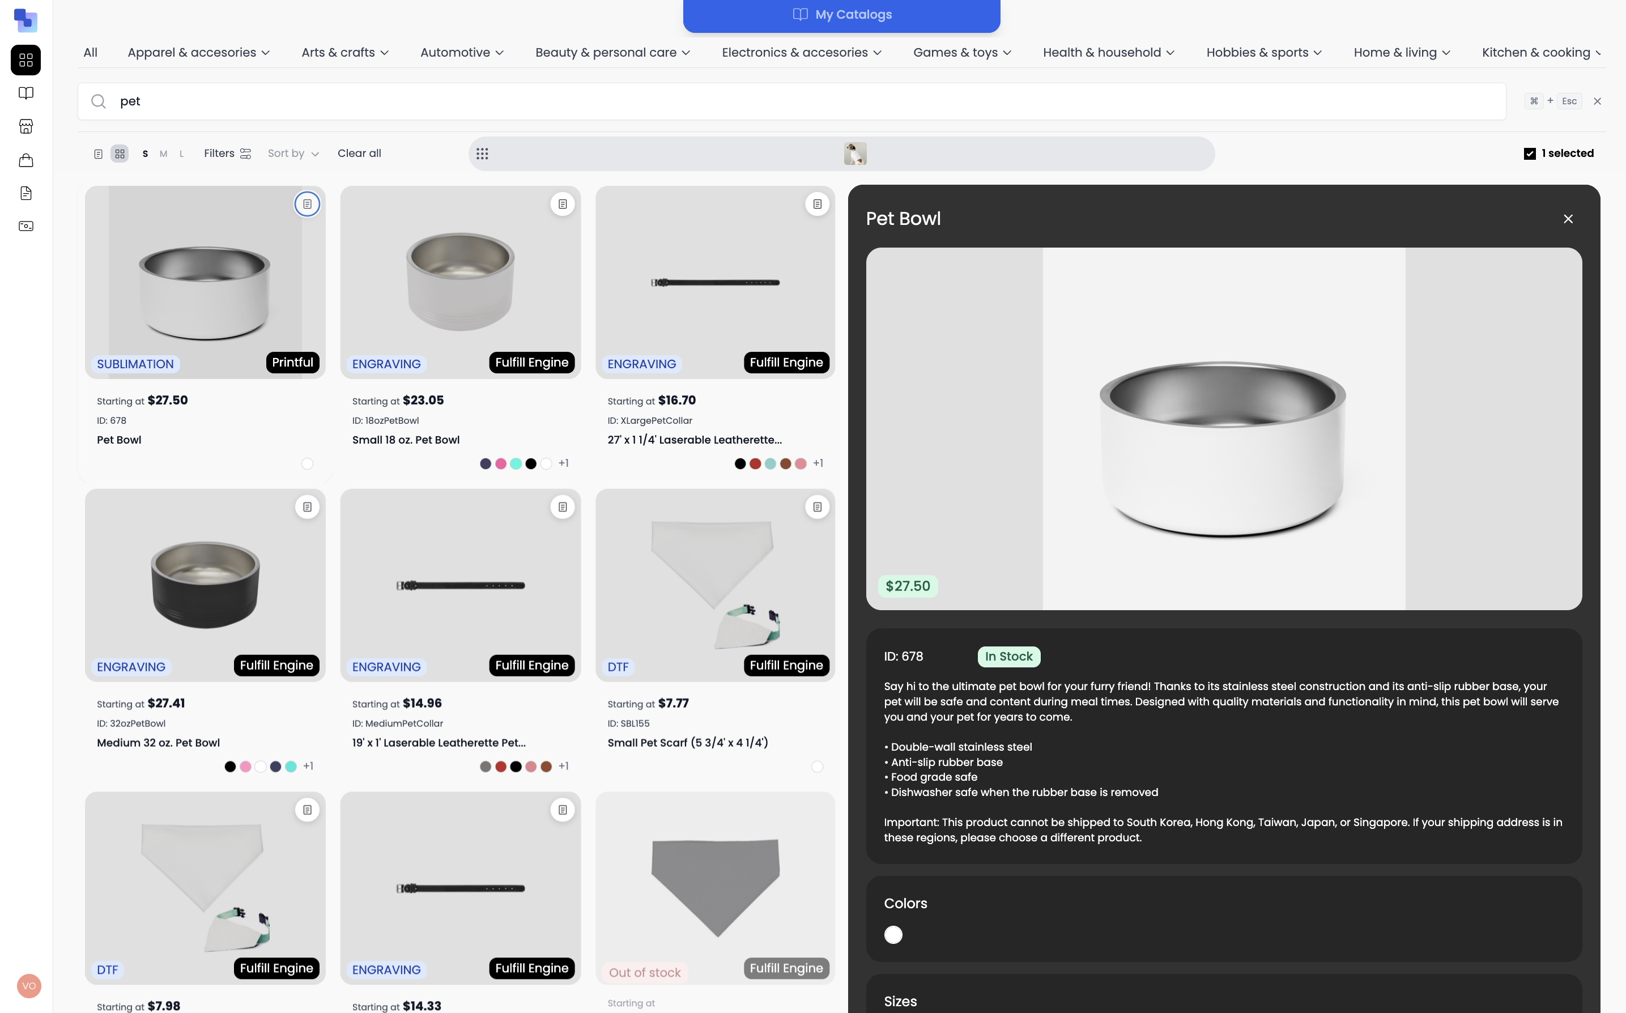Switch to list view layout
Viewport: 1626px width, 1013px height.
(98, 154)
